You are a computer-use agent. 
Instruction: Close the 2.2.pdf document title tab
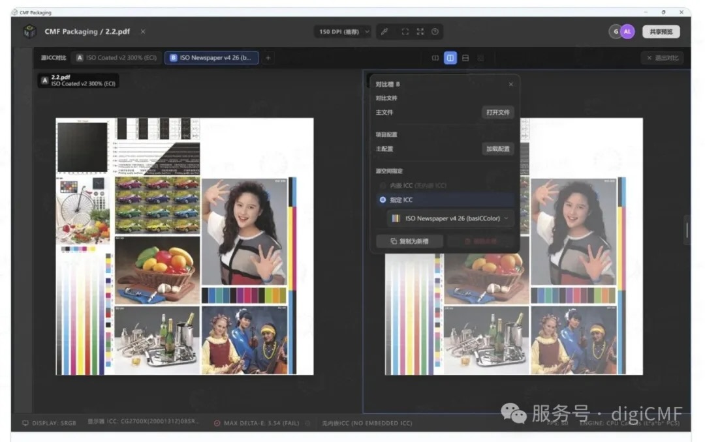[143, 31]
